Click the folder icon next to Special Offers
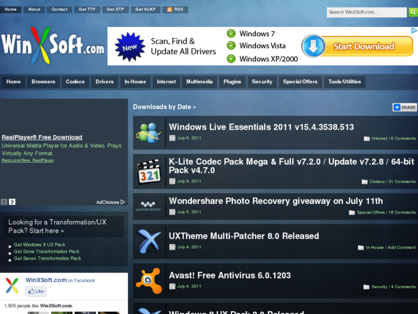Viewport: 418px width, 314px height. click(x=352, y=213)
